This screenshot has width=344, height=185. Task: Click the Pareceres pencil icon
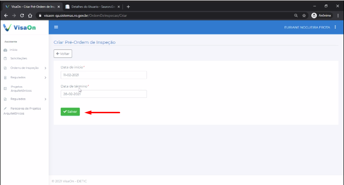coord(5,109)
